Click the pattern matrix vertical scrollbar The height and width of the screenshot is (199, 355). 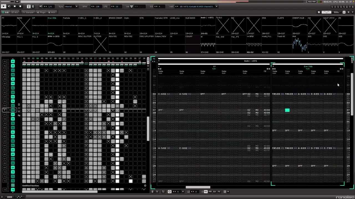click(148, 129)
